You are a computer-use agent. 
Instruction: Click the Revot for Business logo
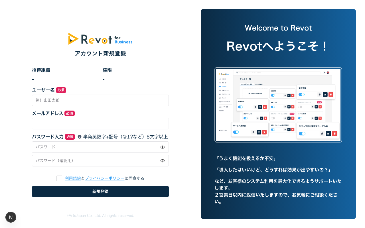tap(100, 39)
